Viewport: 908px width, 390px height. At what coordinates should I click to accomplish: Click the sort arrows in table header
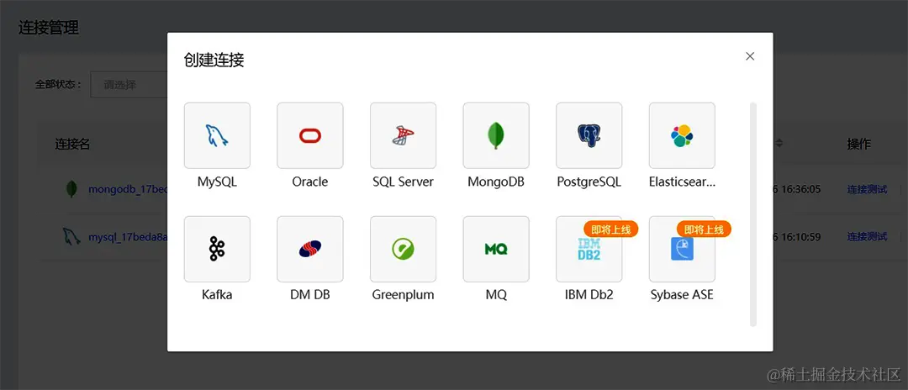coord(779,143)
